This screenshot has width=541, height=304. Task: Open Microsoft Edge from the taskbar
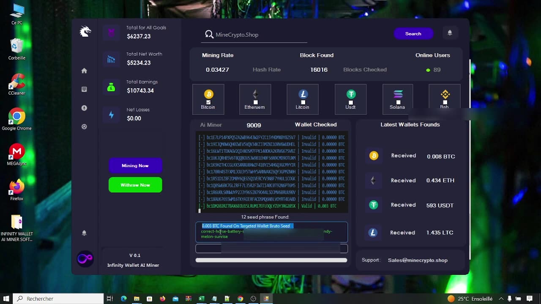coord(123,299)
